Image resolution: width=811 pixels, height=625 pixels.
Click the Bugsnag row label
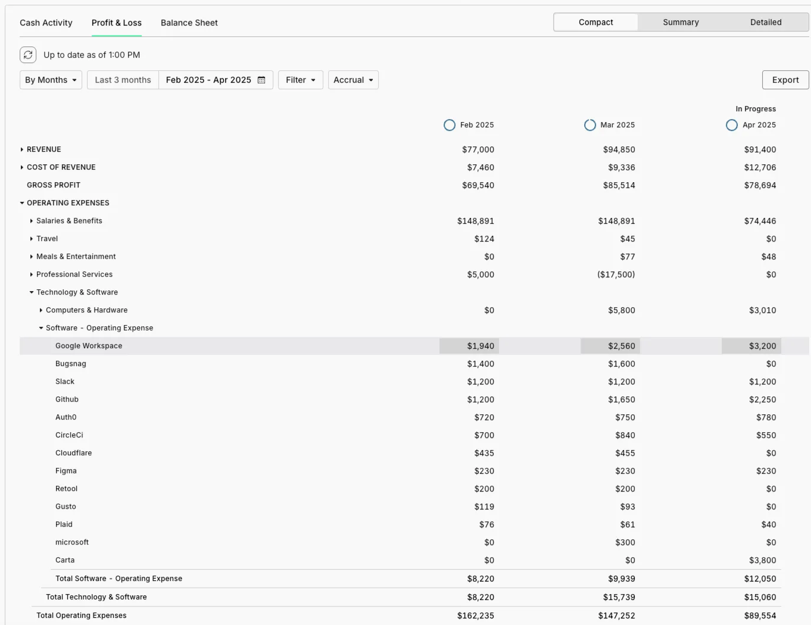click(x=71, y=364)
